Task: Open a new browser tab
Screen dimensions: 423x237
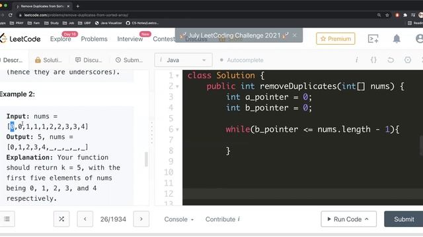Action: coord(78,6)
